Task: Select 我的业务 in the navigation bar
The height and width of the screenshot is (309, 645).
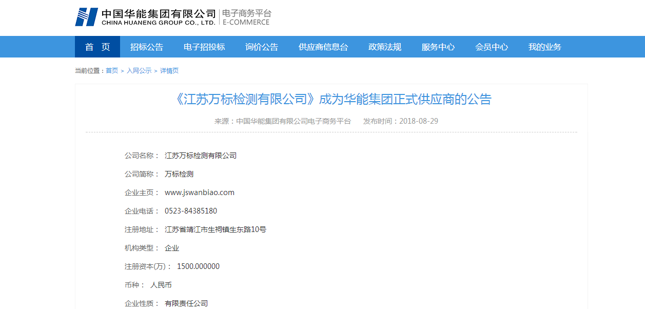Action: (545, 47)
